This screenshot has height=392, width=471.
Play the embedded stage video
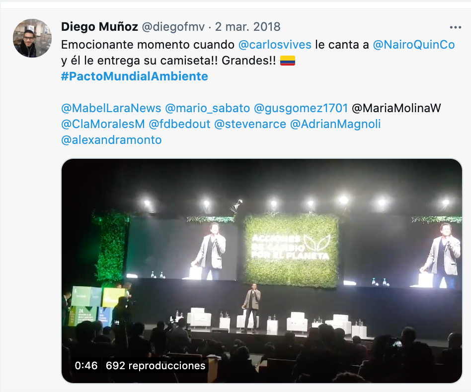262,271
